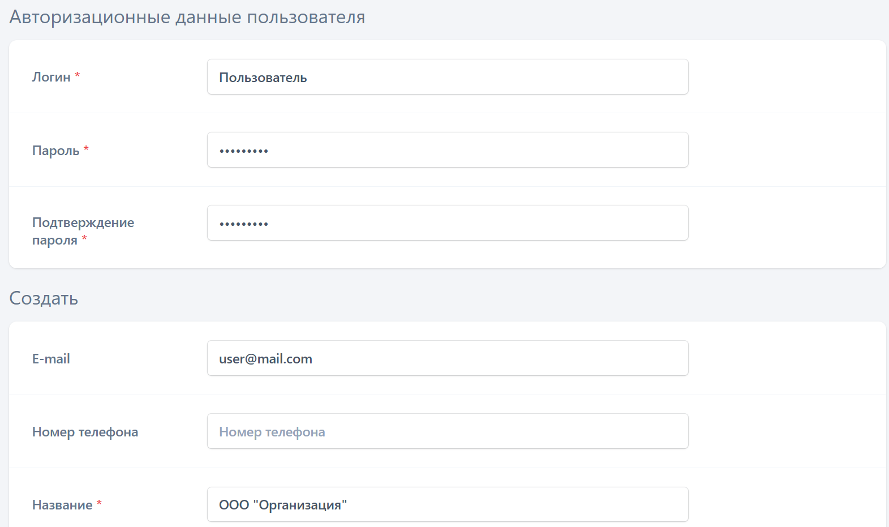Click the Логин field label
The height and width of the screenshot is (527, 889).
(x=51, y=77)
